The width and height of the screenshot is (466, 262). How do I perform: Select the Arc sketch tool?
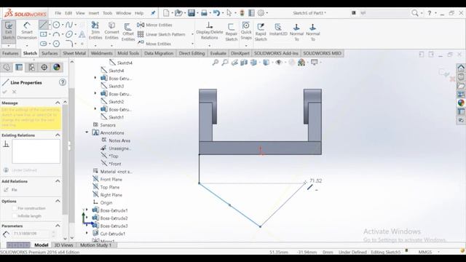(56, 34)
